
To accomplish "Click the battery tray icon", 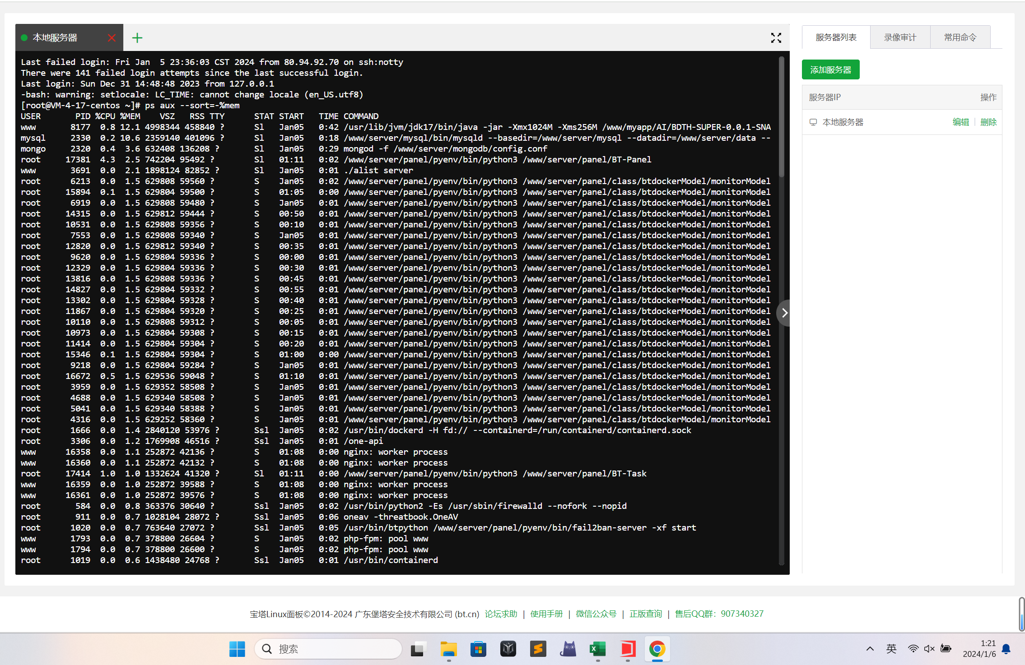I will point(946,649).
